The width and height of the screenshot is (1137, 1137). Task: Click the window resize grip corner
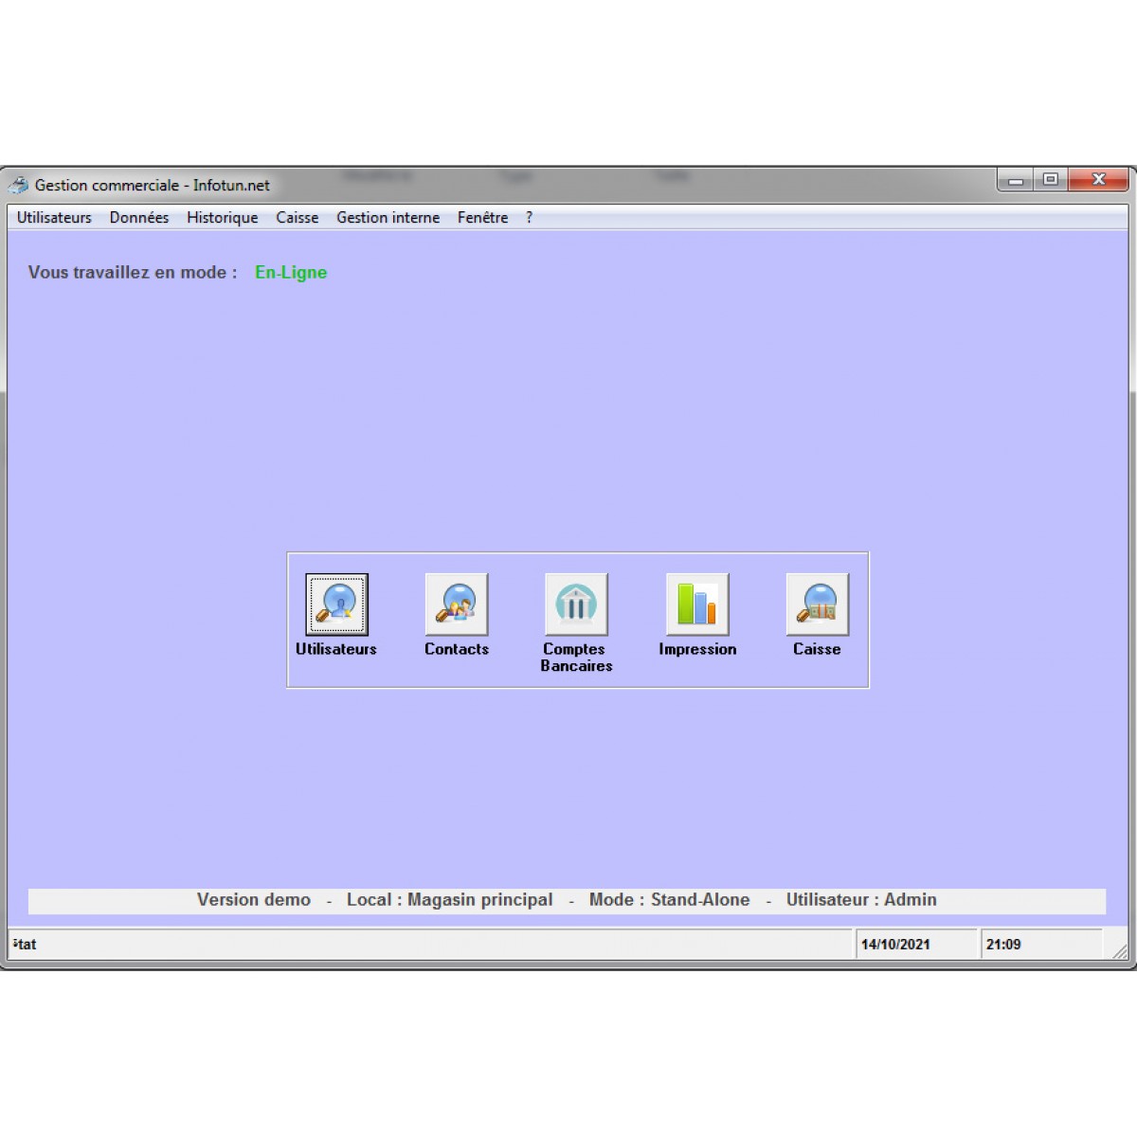point(1120,951)
